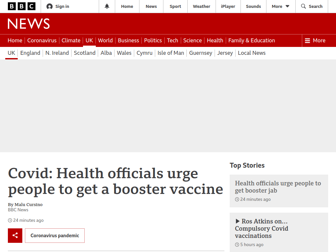This screenshot has width=336, height=252.
Task: Select the Isle of Man tab
Action: coord(171,53)
